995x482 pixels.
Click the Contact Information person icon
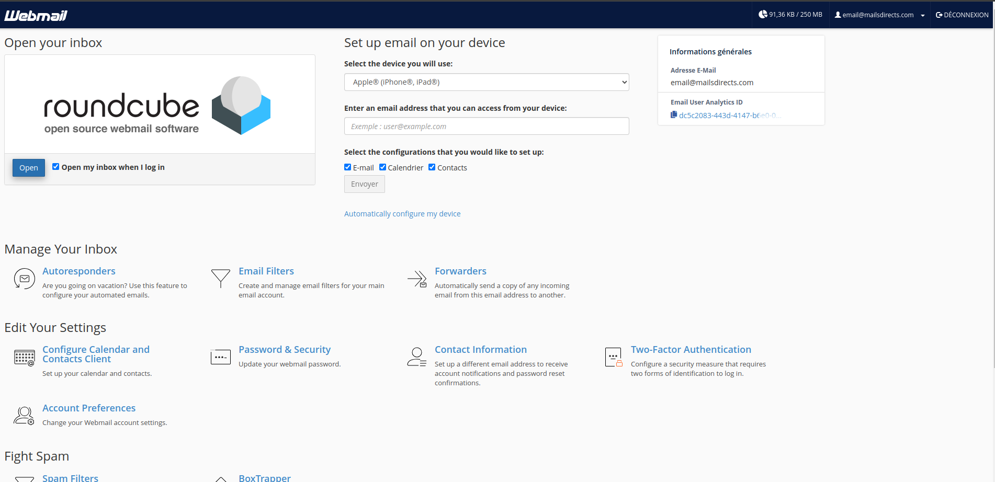[417, 357]
